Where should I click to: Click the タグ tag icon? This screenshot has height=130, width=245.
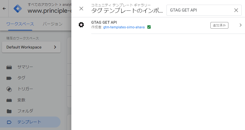click(x=9, y=78)
